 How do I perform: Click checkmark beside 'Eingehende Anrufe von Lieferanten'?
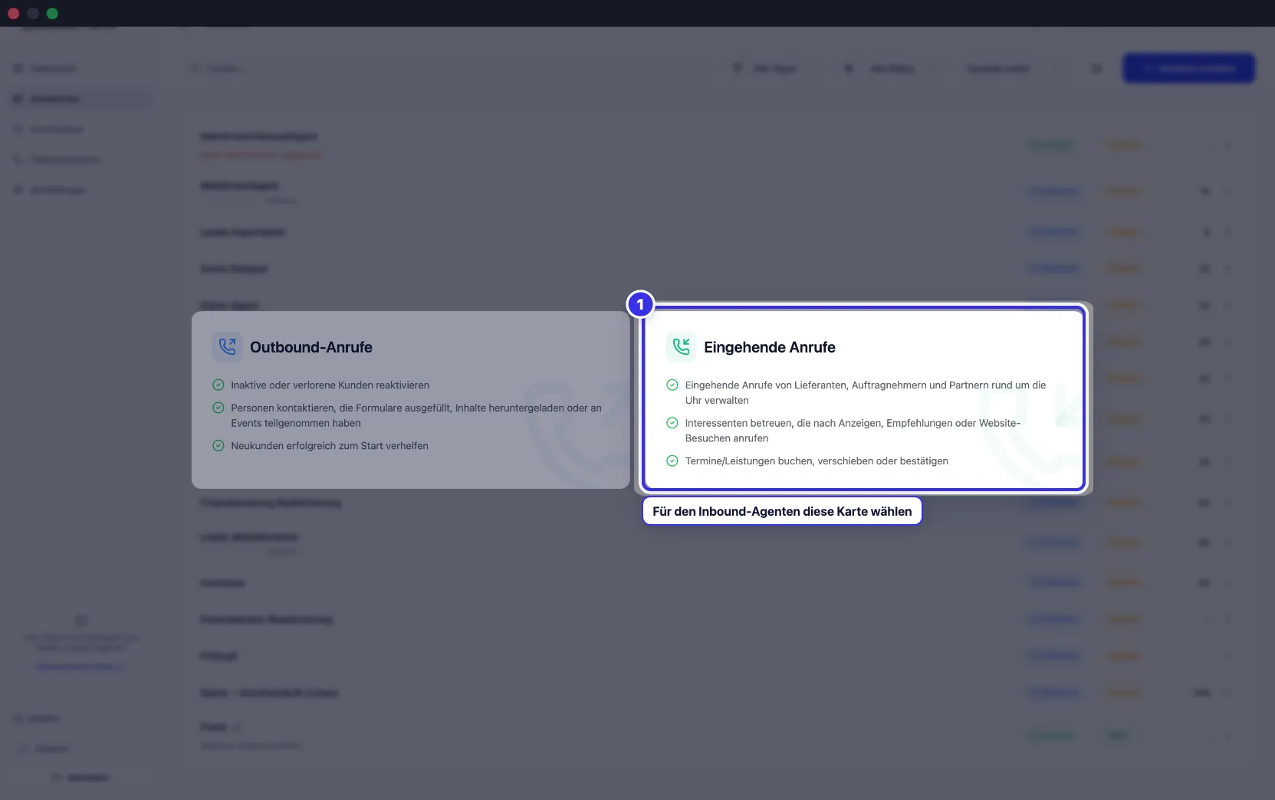(x=672, y=385)
